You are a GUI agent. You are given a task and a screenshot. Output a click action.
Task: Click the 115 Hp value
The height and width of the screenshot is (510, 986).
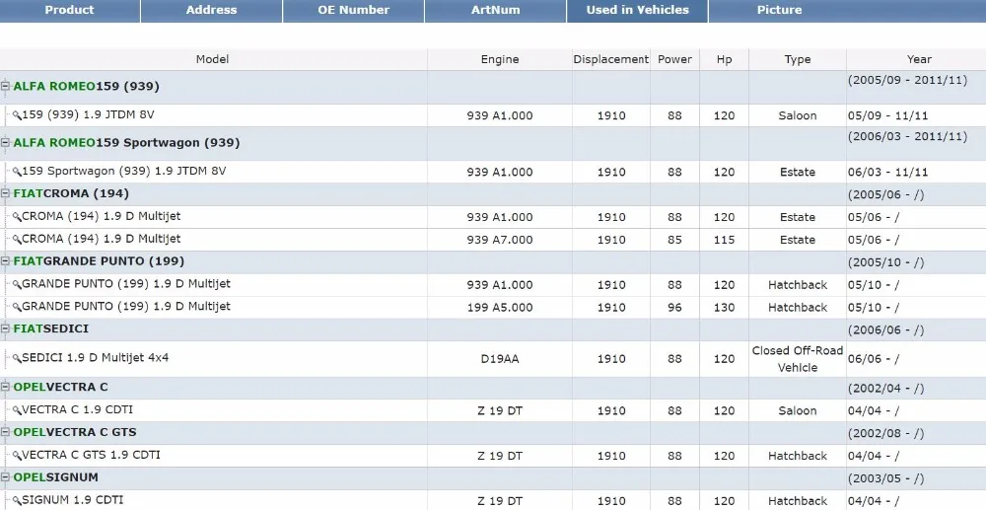[725, 240]
